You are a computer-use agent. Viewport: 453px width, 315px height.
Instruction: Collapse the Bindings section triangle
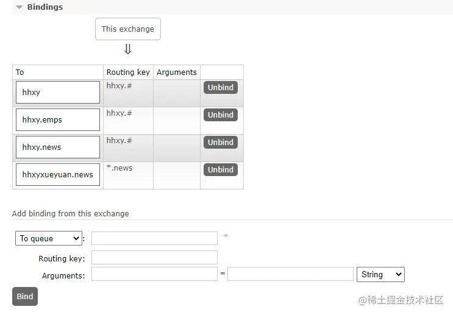(x=19, y=7)
